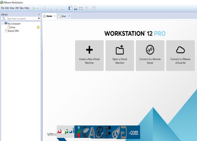Toggle the thumbnail bar view icon
The width and height of the screenshot is (197, 141).
click(x=75, y=8)
